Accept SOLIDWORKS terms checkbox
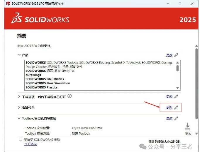This screenshot has height=152, width=200. pyautogui.click(x=21, y=139)
